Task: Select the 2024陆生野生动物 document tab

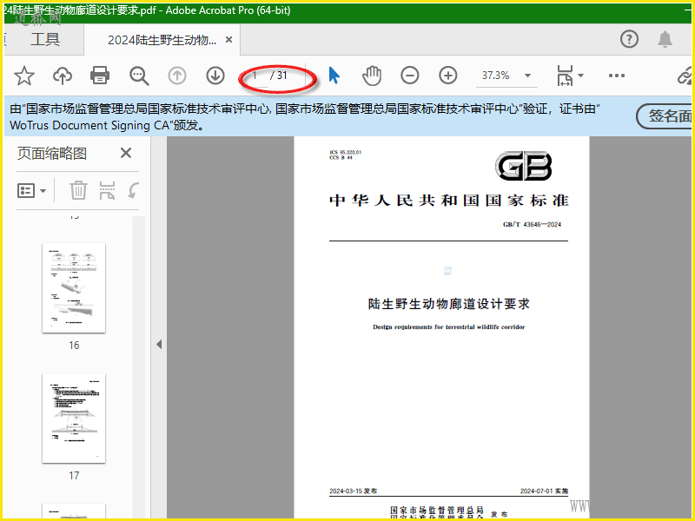Action: tap(162, 40)
